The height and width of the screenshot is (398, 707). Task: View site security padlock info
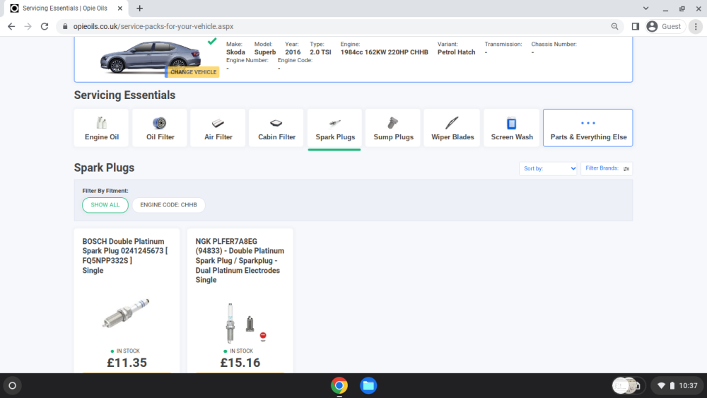click(65, 27)
